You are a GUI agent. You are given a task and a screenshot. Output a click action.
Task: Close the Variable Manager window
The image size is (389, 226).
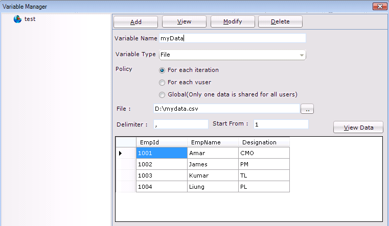(379, 6)
